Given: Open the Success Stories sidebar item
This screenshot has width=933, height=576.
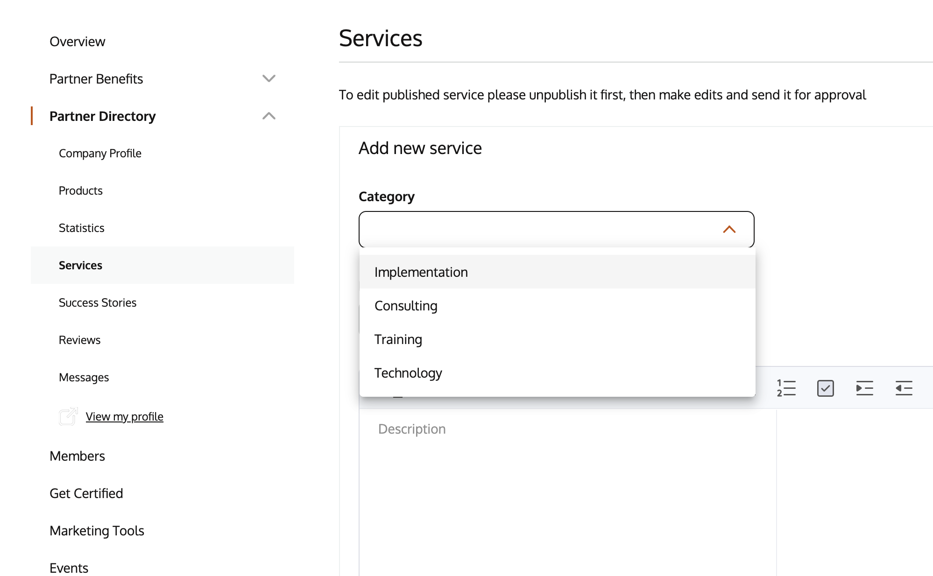Looking at the screenshot, I should click(98, 302).
